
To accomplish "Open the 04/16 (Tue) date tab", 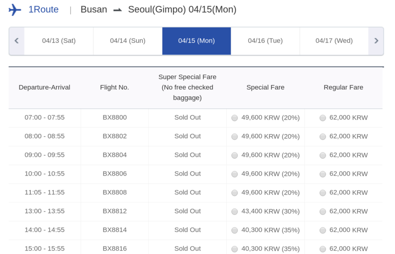I will [x=265, y=41].
